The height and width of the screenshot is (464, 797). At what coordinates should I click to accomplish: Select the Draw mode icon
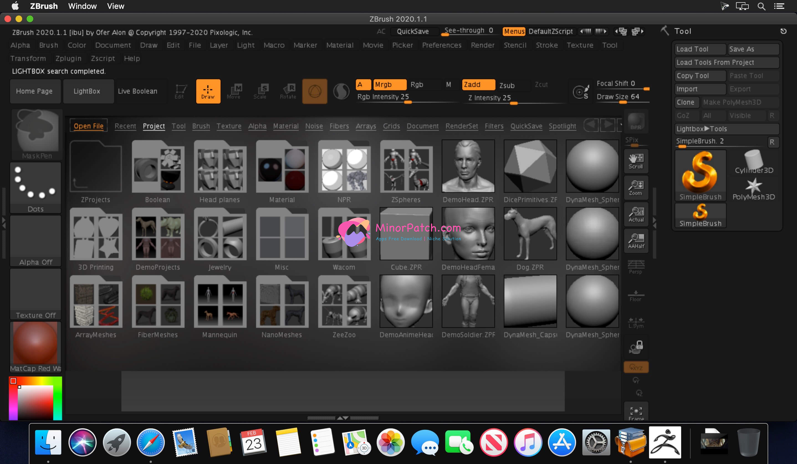208,90
